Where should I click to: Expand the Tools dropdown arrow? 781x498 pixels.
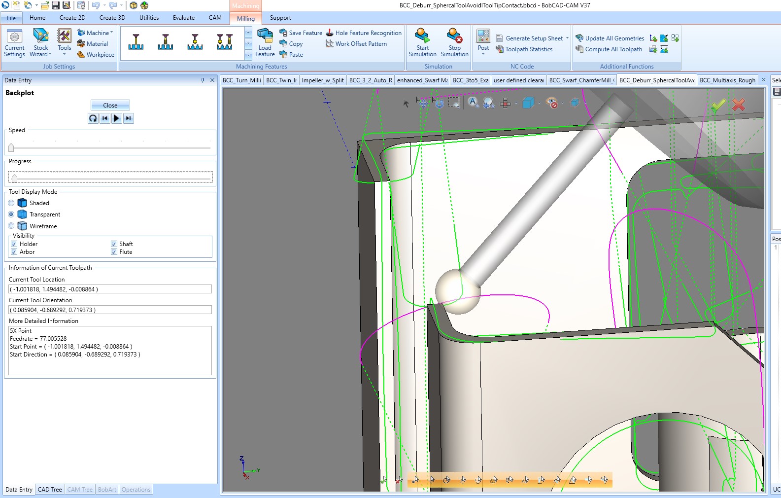pos(65,54)
